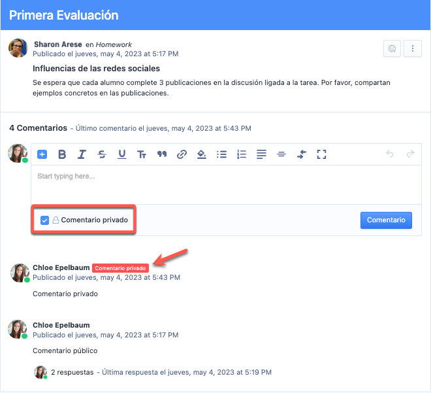Open the blue plus insert menu
The image size is (431, 393).
click(42, 154)
